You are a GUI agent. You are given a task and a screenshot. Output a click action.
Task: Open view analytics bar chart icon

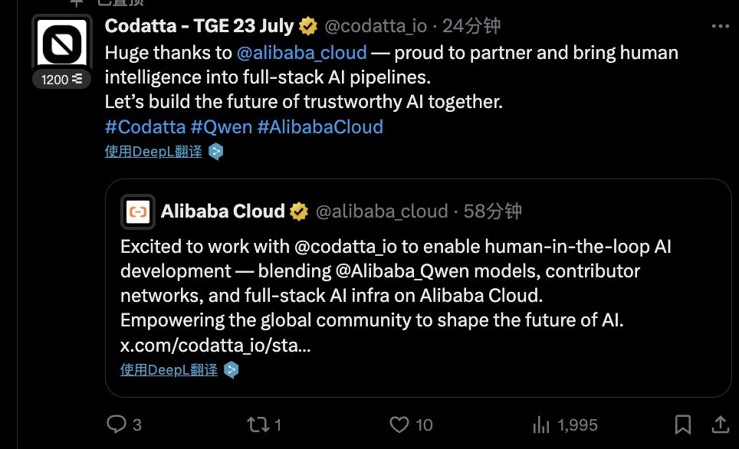point(541,424)
